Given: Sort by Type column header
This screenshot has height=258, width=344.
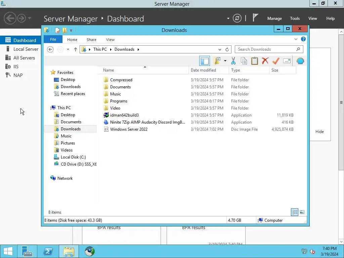Looking at the screenshot, I should click(249, 70).
